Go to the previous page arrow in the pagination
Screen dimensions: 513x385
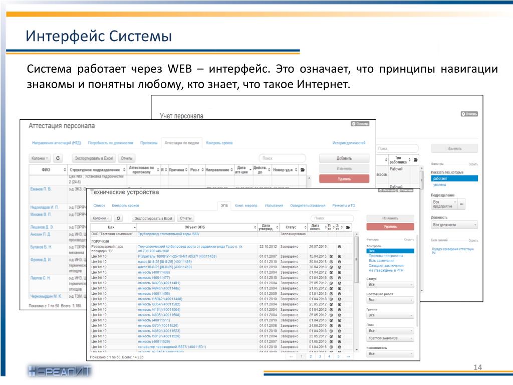(x=291, y=356)
